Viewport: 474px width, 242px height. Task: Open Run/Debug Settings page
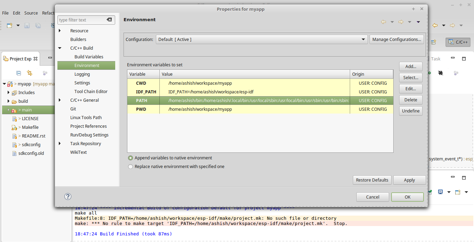[x=89, y=135]
